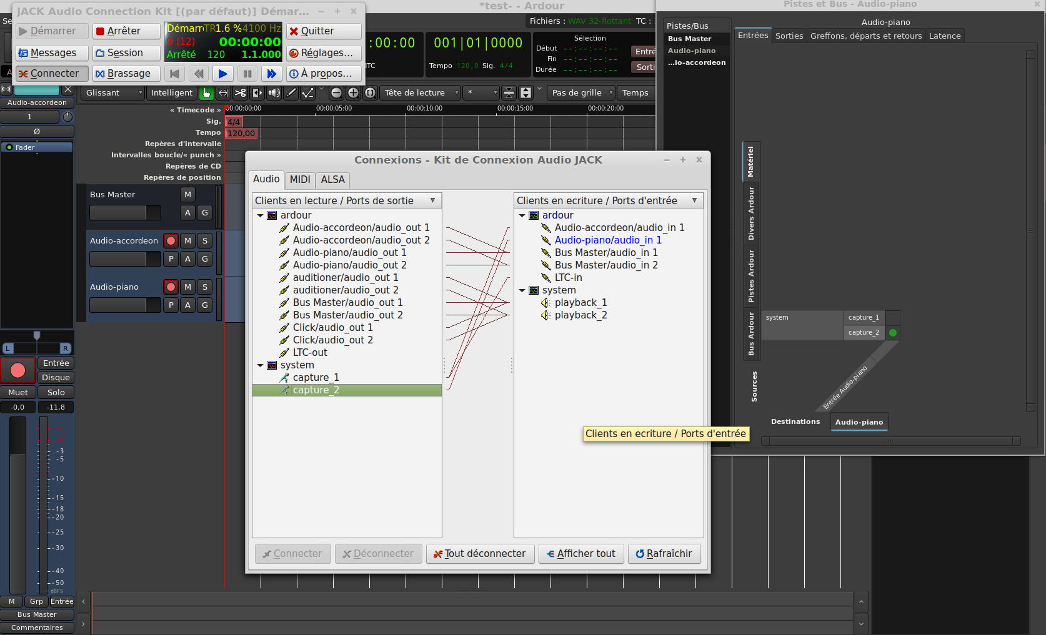Open the Glissant edit mode dropdown
Screen dimensions: 1046x635
pos(113,93)
